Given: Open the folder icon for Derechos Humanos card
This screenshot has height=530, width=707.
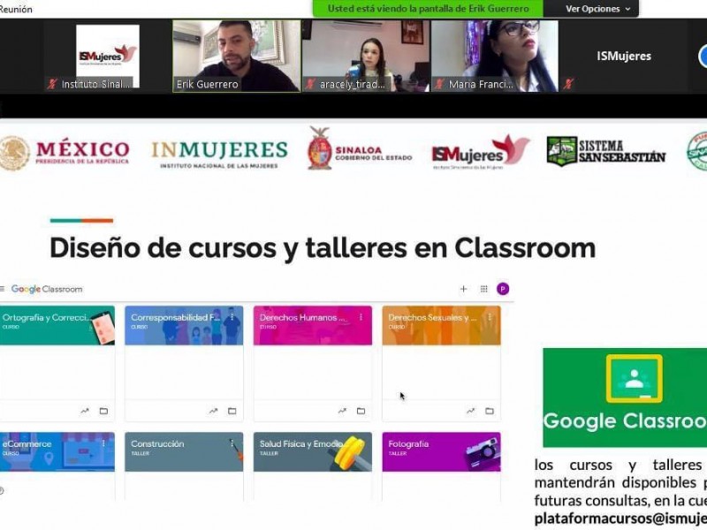Looking at the screenshot, I should click(361, 411).
